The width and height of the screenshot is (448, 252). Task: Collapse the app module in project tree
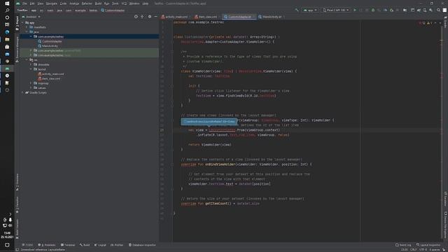click(22, 22)
